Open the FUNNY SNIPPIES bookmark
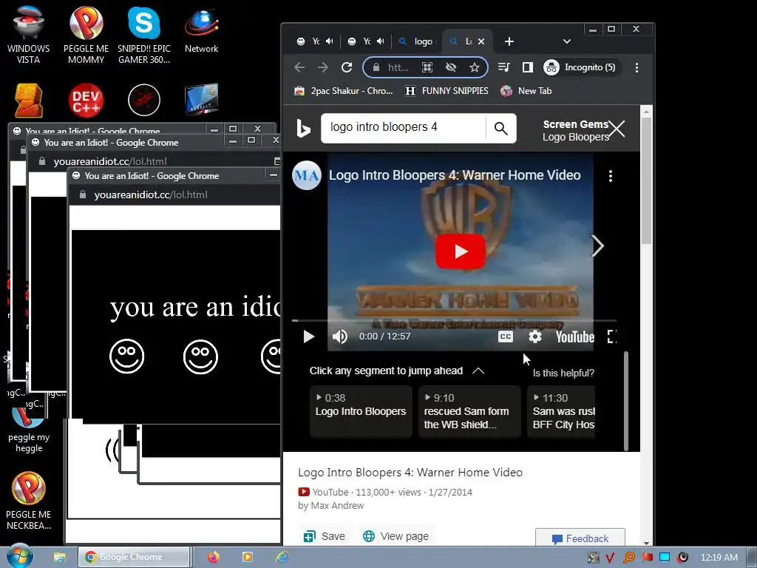 [x=447, y=91]
